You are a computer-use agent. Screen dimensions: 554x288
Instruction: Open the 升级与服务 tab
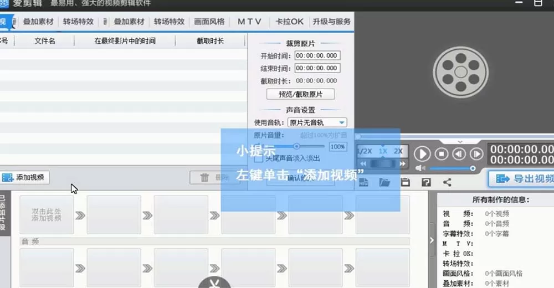pyautogui.click(x=331, y=22)
